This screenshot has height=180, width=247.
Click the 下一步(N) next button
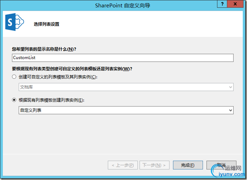coord(154,165)
